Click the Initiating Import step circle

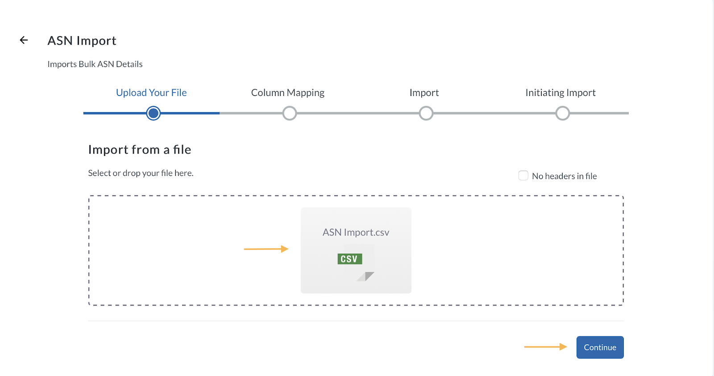(x=562, y=113)
